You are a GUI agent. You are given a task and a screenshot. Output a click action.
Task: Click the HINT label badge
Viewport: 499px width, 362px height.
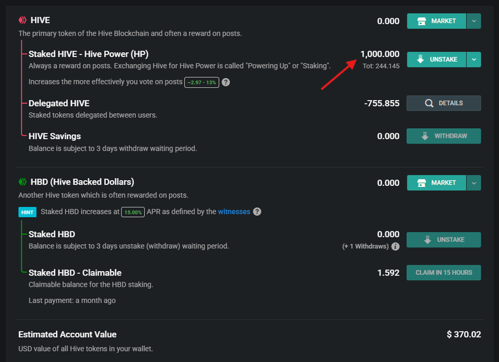pyautogui.click(x=27, y=212)
